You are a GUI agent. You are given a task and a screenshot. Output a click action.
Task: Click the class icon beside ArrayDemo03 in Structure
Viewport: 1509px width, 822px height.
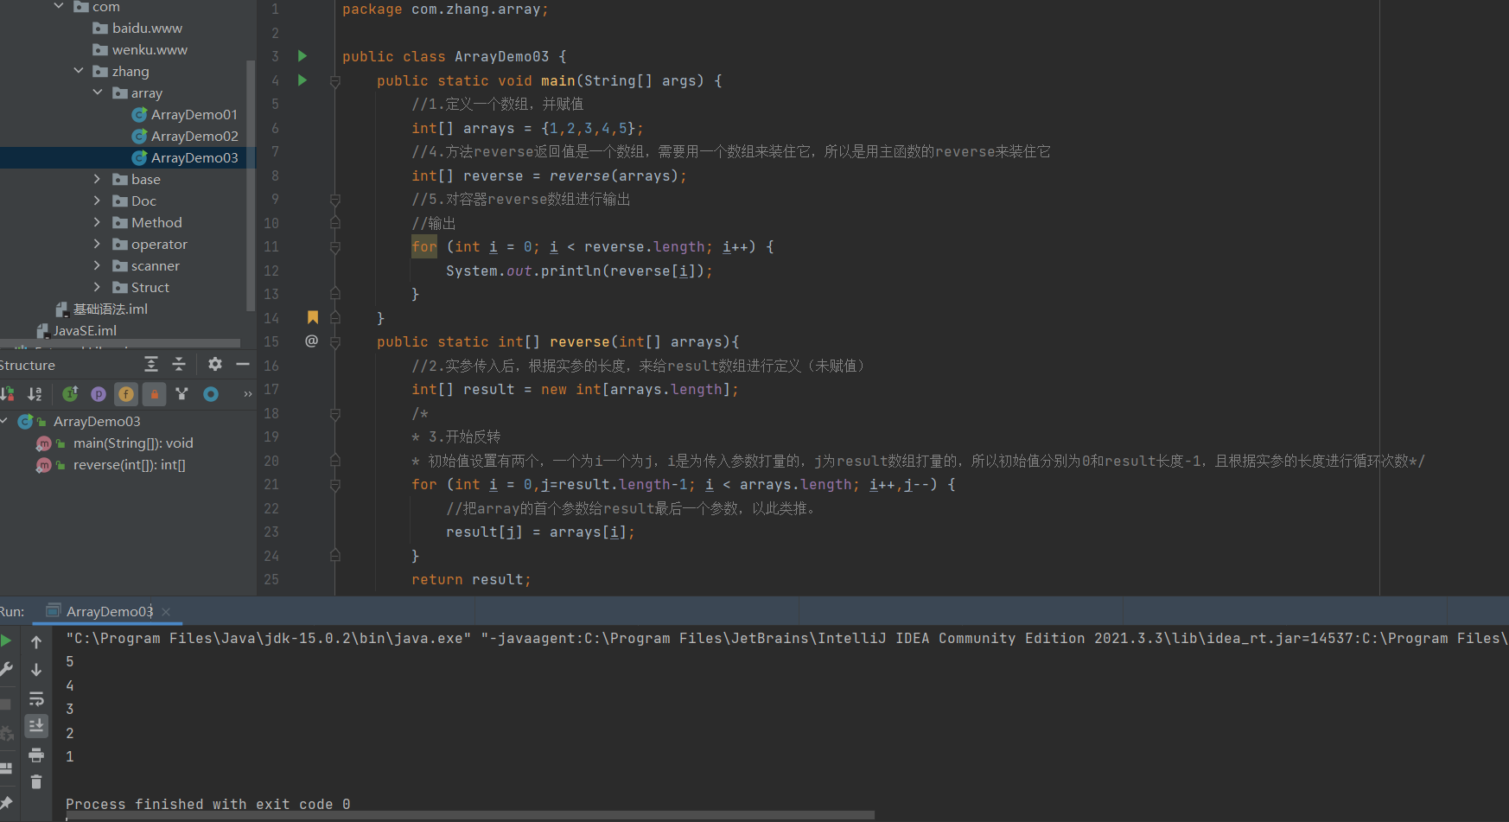(x=26, y=422)
